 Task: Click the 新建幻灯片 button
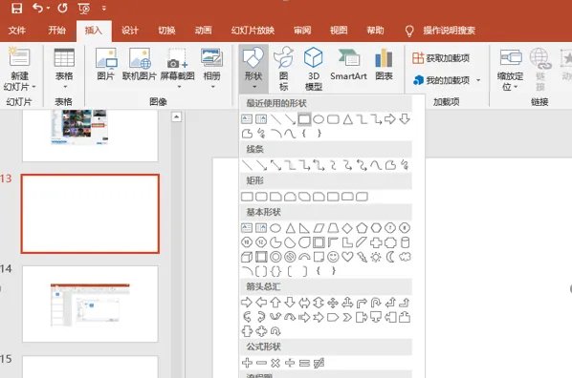coord(20,69)
